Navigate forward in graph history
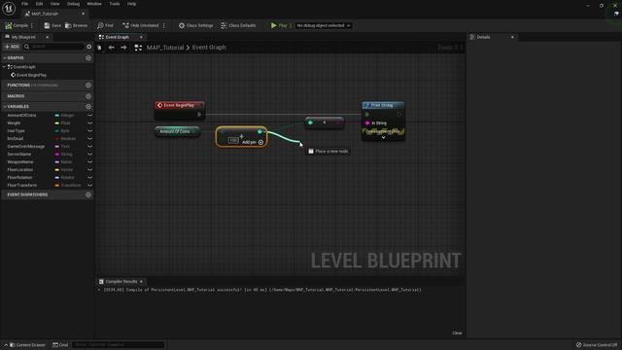 click(123, 48)
